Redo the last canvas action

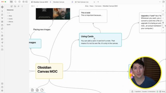(x=163, y=31)
